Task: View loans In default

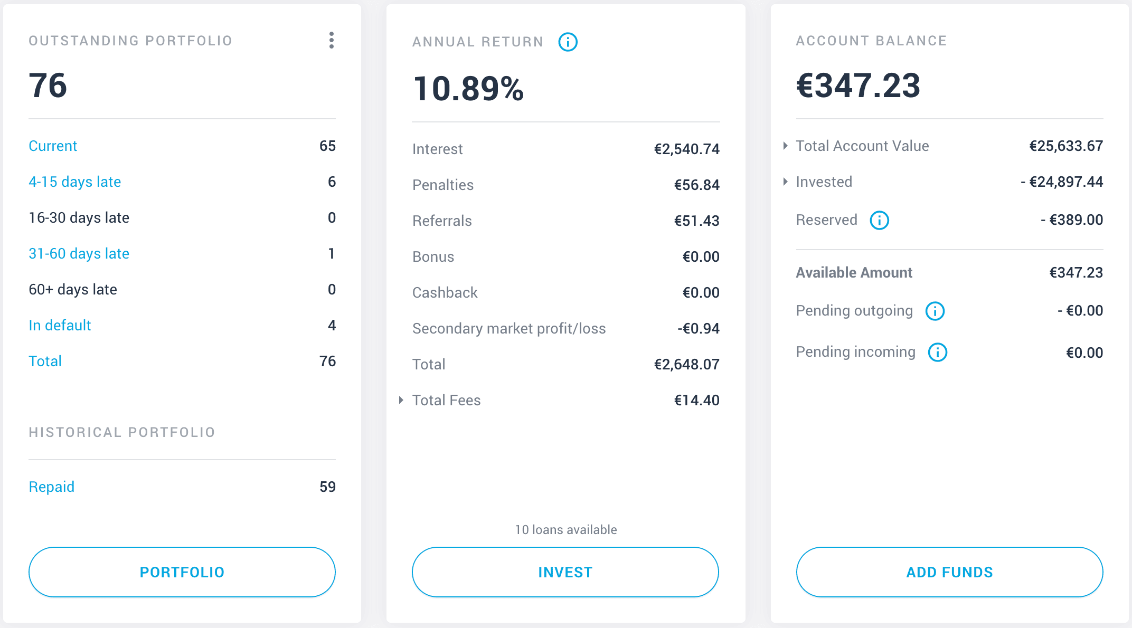Action: [60, 325]
